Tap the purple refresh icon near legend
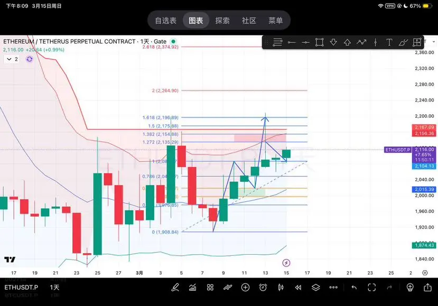The height and width of the screenshot is (306, 438). point(30,59)
